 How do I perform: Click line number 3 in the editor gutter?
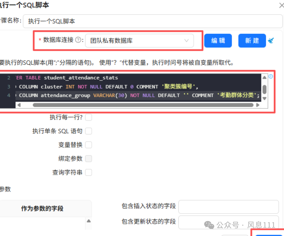[x=9, y=87]
